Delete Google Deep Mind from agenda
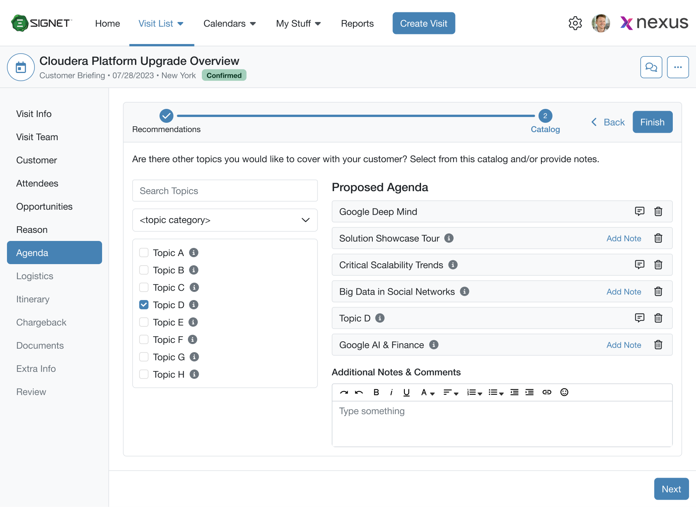Screen dimensions: 696x507 (658, 211)
